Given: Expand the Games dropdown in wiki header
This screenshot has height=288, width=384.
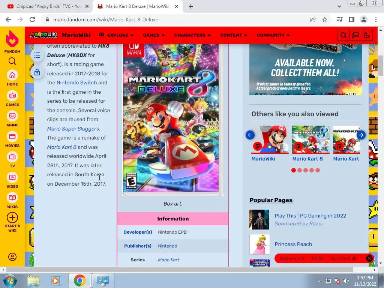Looking at the screenshot, I should (154, 35).
